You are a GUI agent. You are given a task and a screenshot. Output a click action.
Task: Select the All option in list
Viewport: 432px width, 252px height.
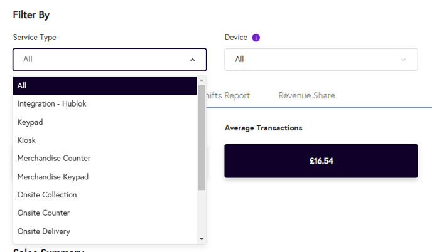coord(104,86)
